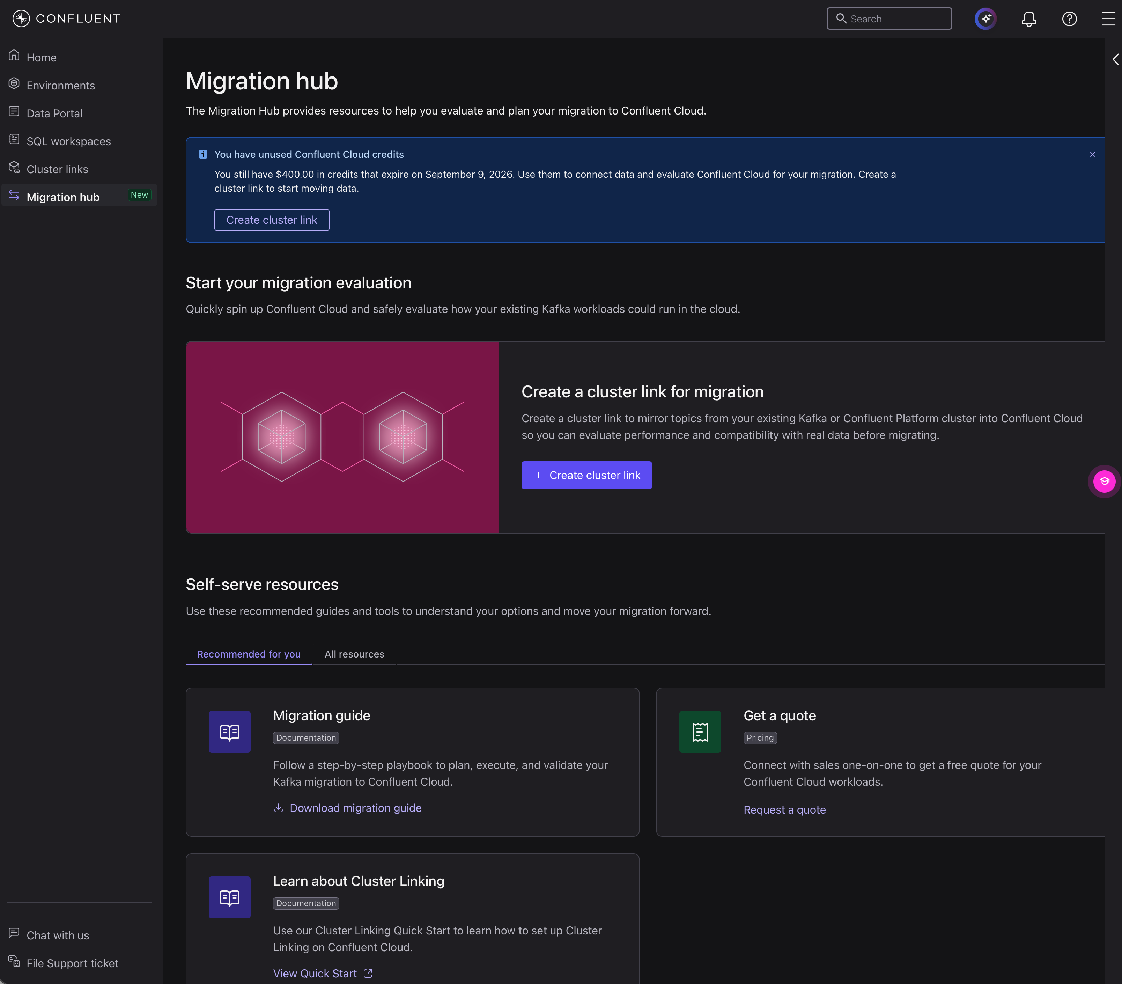This screenshot has height=984, width=1122.
Task: Click the Documentation tag under Migration guide
Action: (306, 737)
